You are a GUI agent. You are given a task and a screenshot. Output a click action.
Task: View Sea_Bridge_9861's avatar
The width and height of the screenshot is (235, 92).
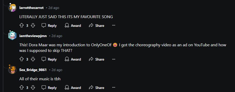(x=12, y=70)
